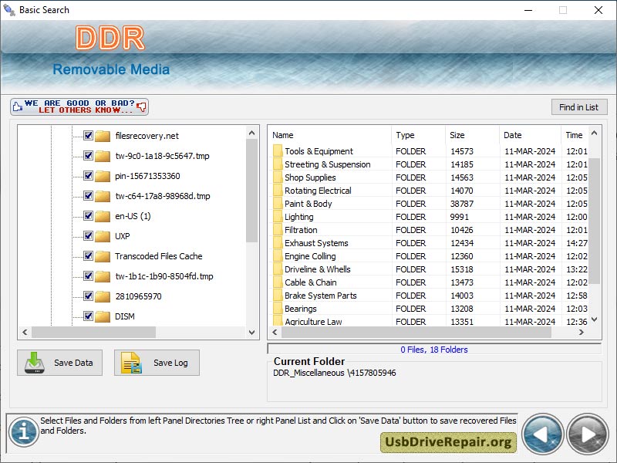Click the folder icon beside filesrecovery.net

click(103, 137)
